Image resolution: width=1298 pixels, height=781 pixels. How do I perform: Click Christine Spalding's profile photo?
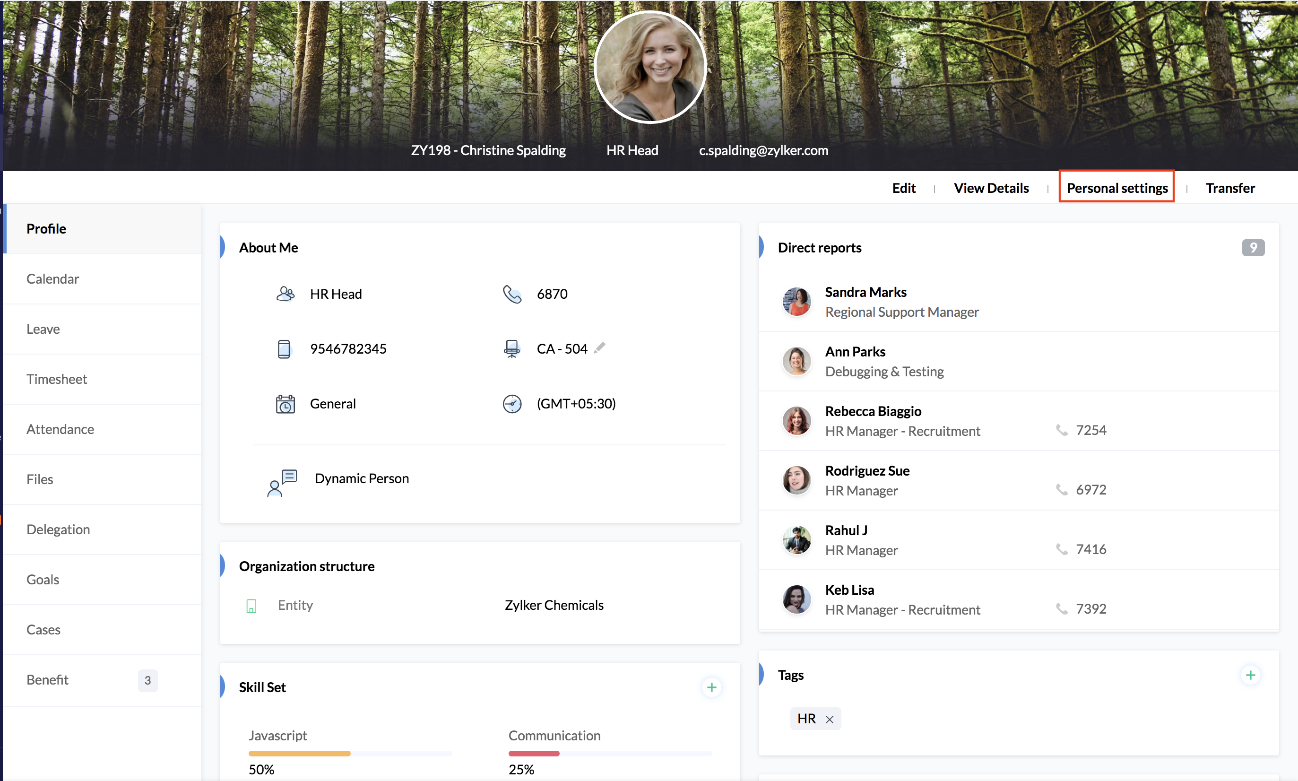pyautogui.click(x=649, y=67)
